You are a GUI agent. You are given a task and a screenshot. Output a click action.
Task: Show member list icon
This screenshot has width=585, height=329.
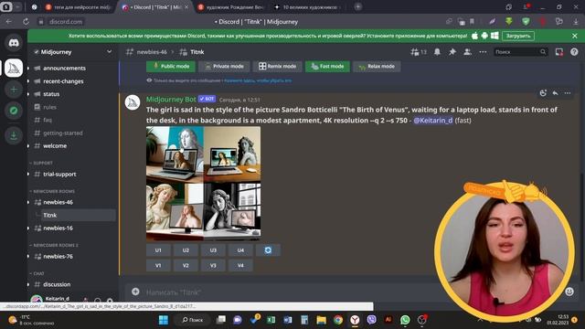[467, 52]
